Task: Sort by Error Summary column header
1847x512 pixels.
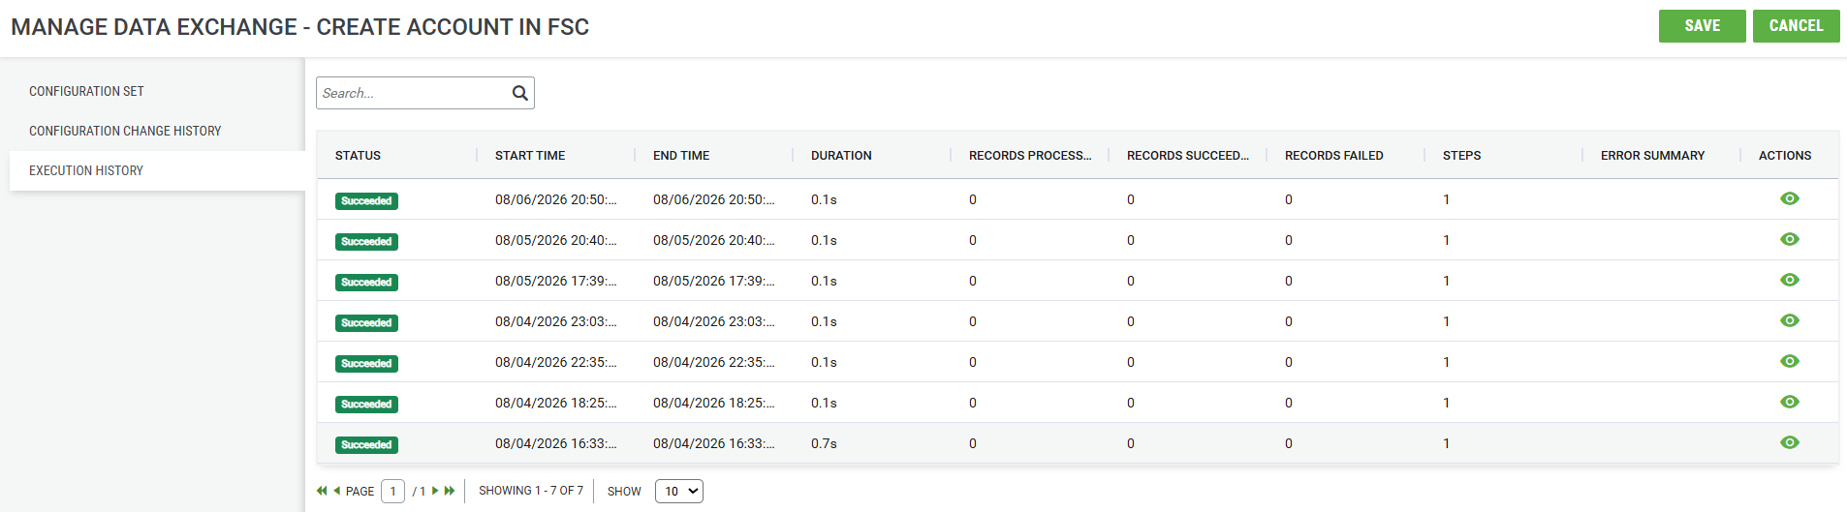Action: (x=1652, y=155)
